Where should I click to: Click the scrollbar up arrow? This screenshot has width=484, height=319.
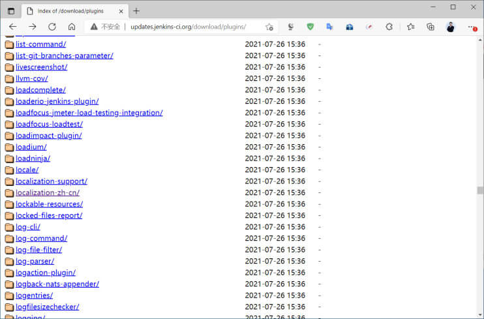(x=480, y=40)
